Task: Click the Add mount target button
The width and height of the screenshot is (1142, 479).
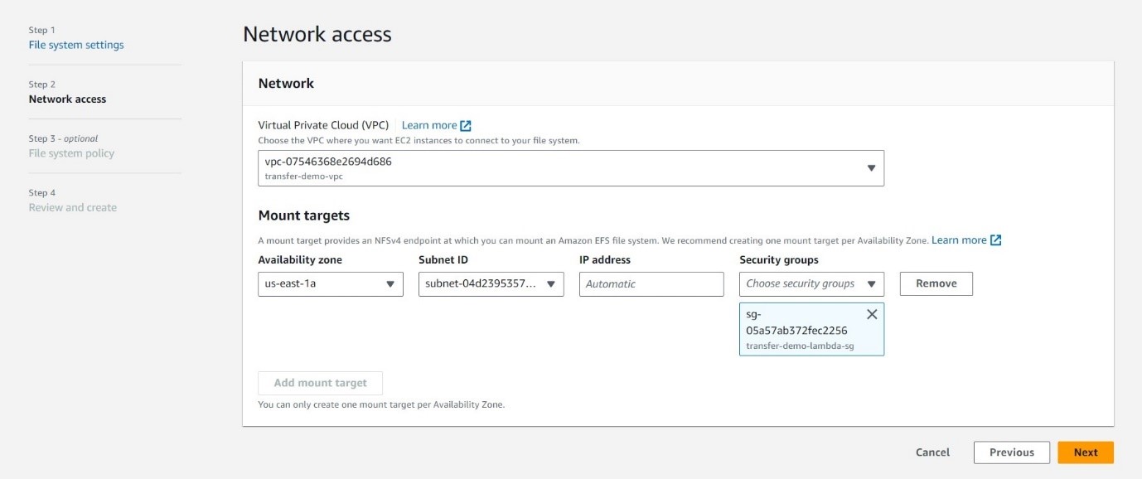Action: pos(320,383)
